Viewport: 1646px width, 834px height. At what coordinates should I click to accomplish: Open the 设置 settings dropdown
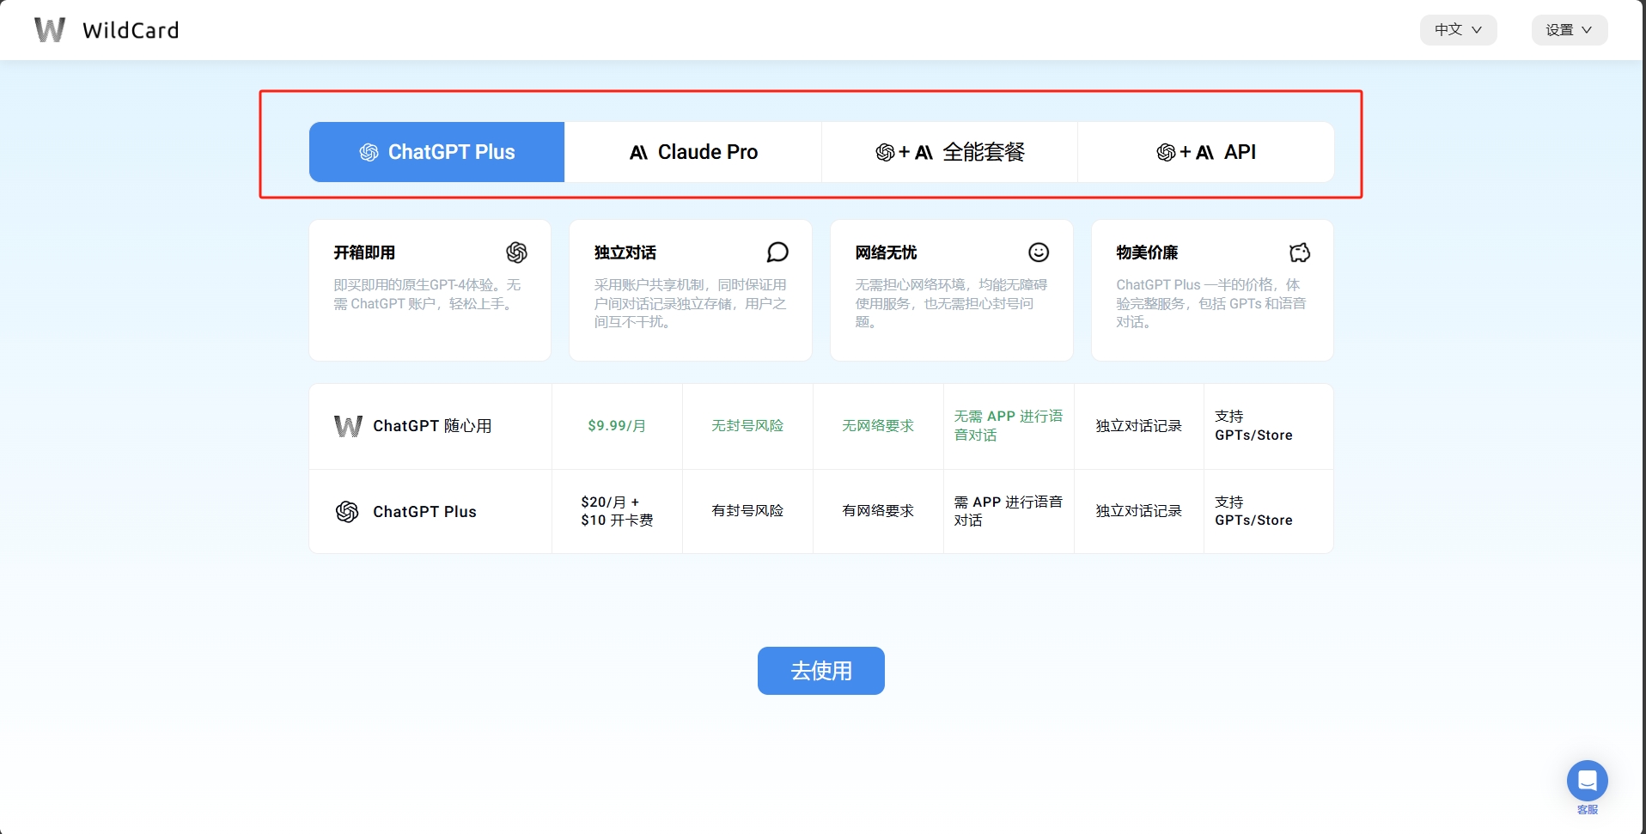[x=1570, y=29]
